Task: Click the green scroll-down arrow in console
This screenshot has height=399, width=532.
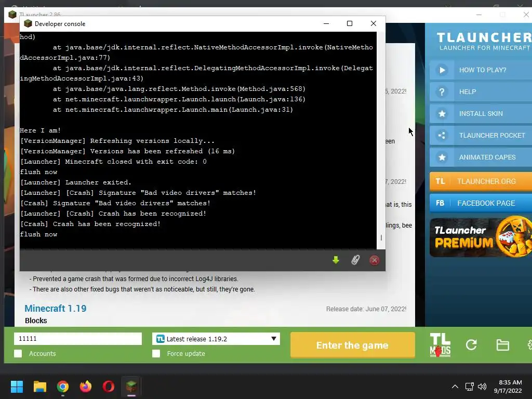Action: point(336,260)
